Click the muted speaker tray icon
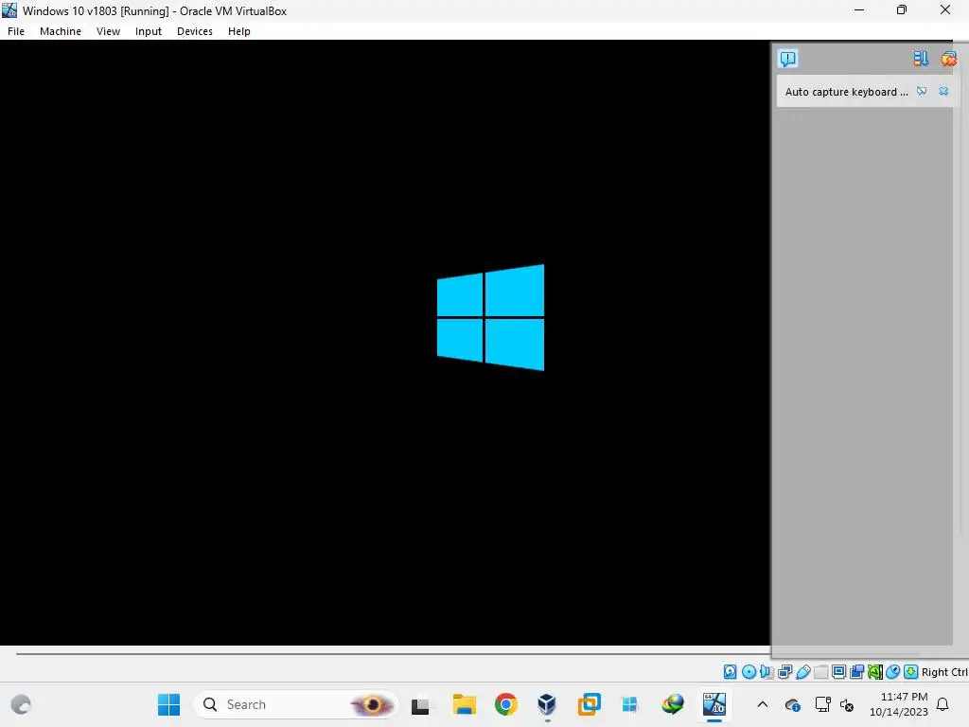Screen dimensions: 969x727 (x=847, y=704)
